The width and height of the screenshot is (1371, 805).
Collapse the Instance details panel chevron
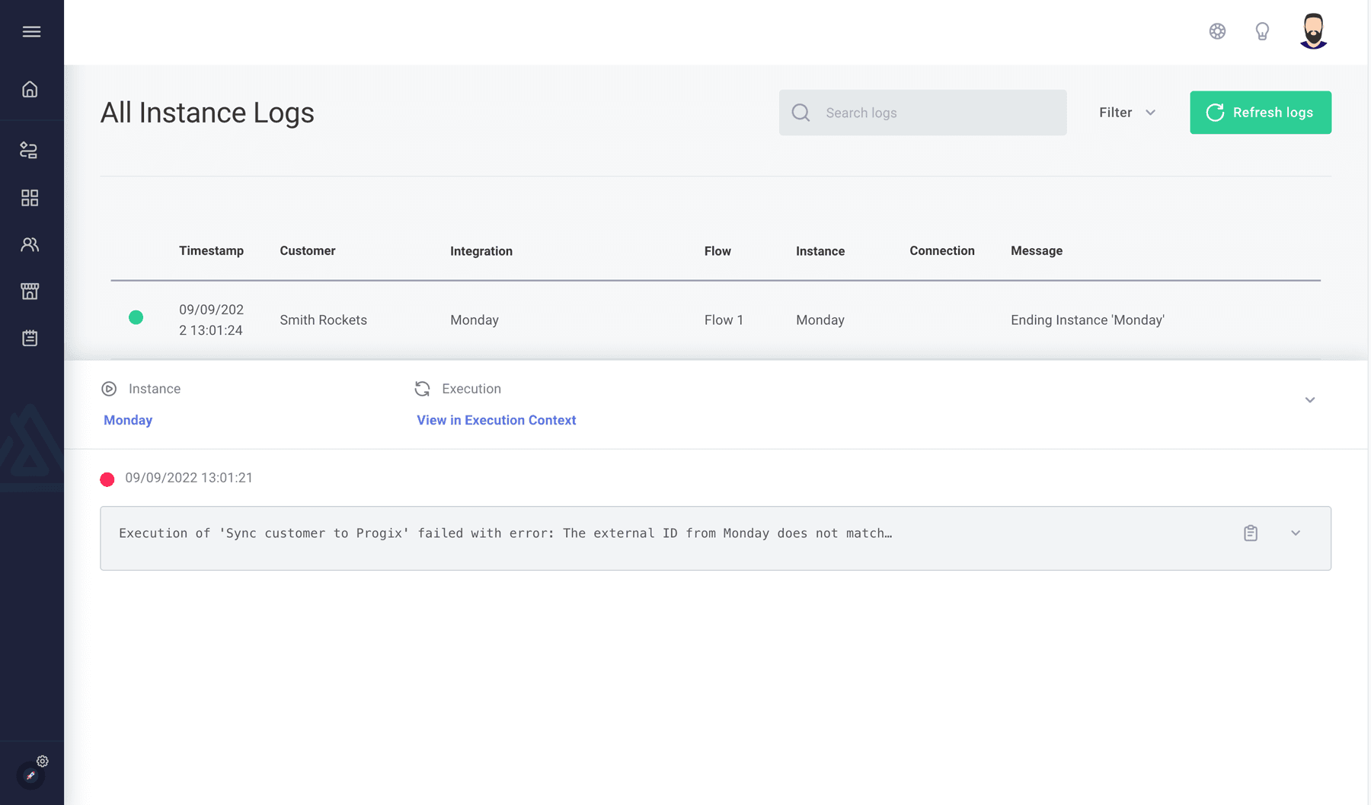coord(1310,400)
